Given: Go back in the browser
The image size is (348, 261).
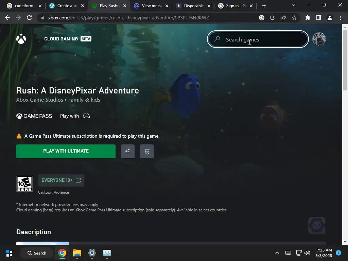Looking at the screenshot, I should pos(7,18).
